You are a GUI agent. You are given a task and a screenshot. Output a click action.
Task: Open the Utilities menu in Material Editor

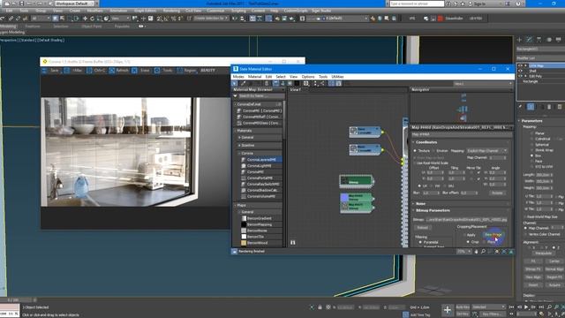click(337, 77)
